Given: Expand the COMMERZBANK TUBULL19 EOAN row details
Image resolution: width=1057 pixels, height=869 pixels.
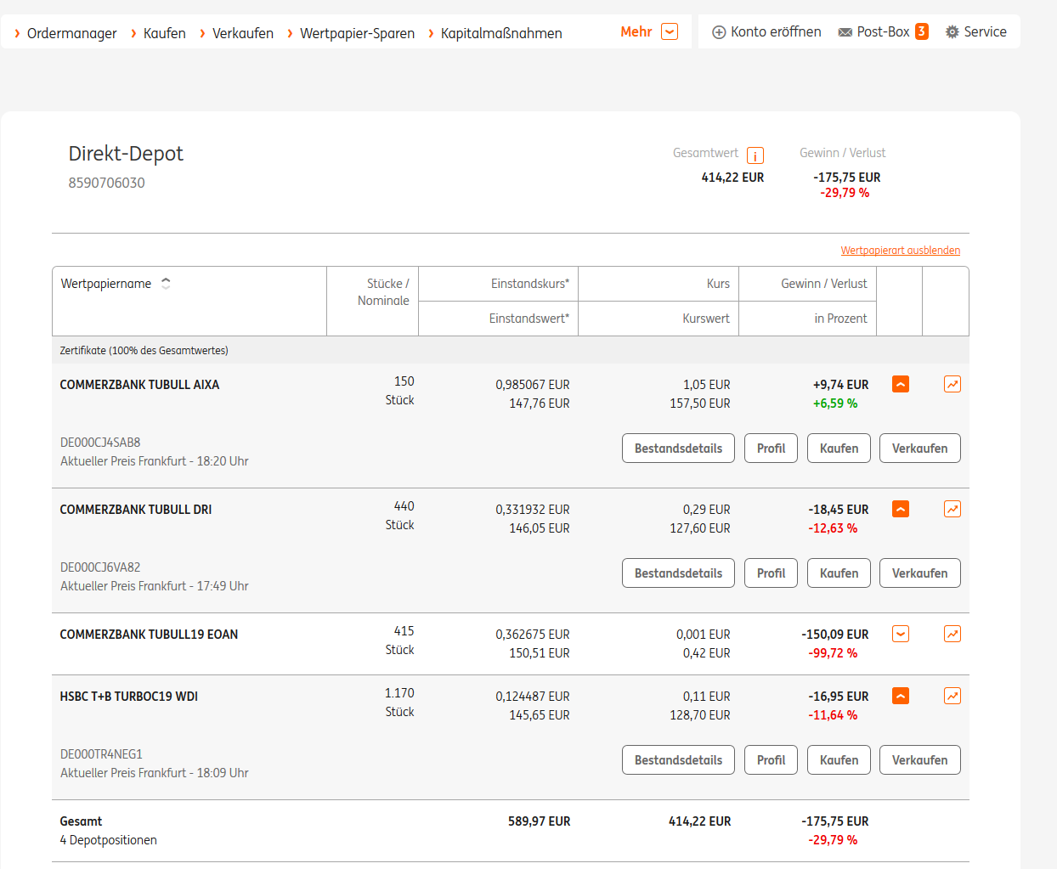Looking at the screenshot, I should [x=901, y=635].
